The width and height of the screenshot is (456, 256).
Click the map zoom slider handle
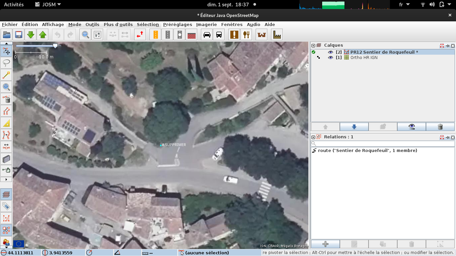[55, 46]
